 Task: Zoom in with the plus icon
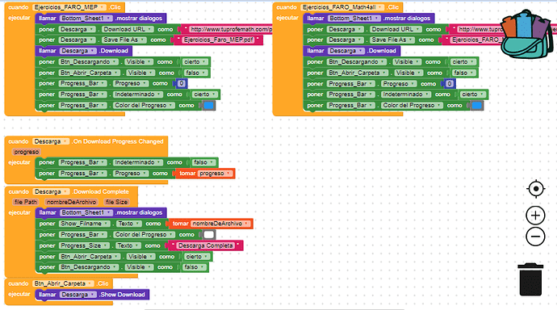pos(535,216)
